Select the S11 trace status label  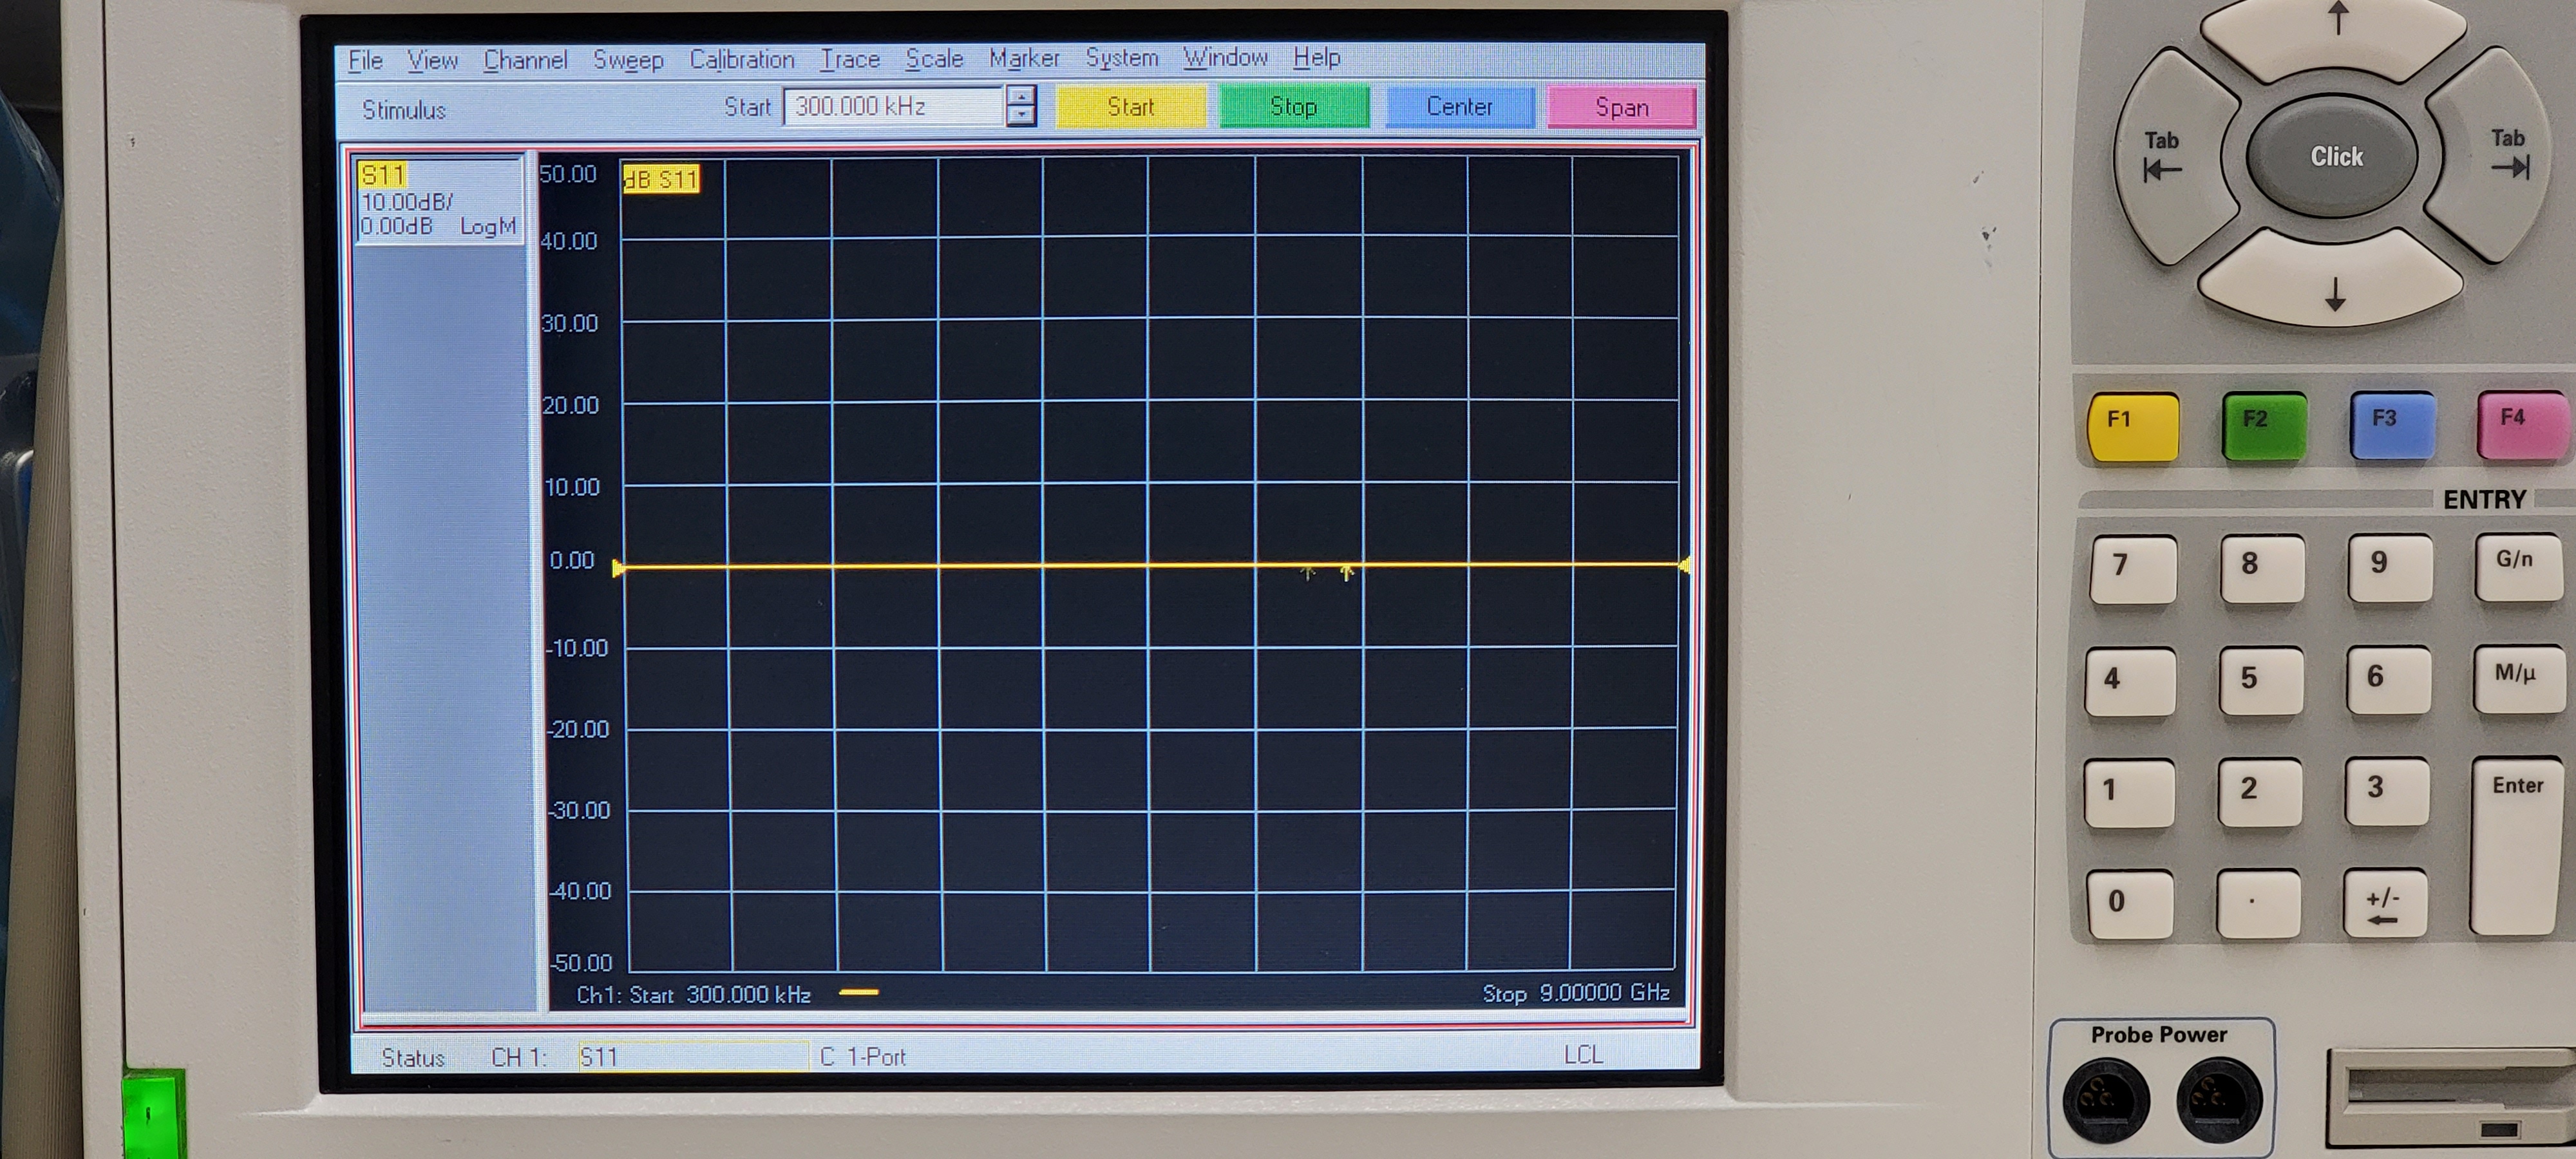coord(382,176)
